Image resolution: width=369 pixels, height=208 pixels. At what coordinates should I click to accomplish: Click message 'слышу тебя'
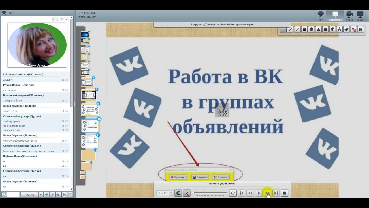point(10,111)
